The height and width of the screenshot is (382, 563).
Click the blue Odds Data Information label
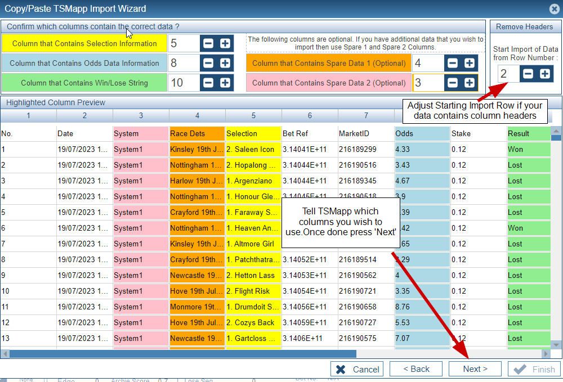pos(84,63)
